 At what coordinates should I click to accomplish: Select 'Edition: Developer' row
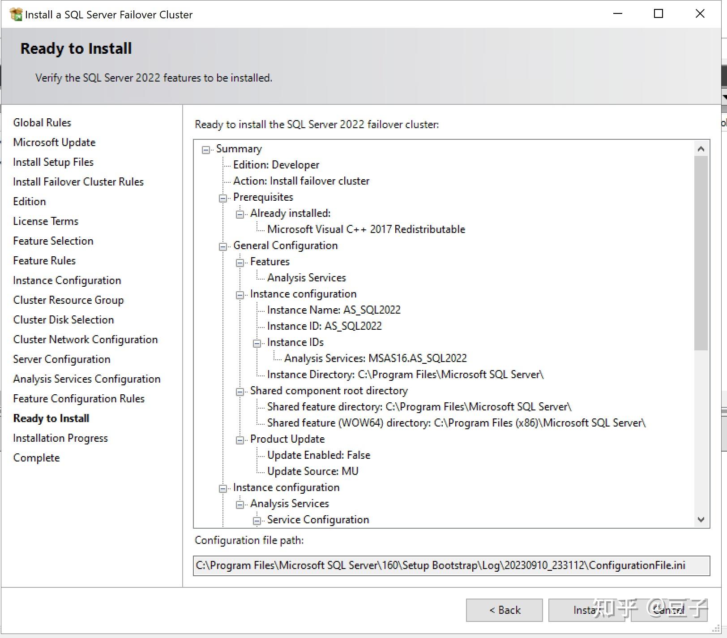click(276, 165)
